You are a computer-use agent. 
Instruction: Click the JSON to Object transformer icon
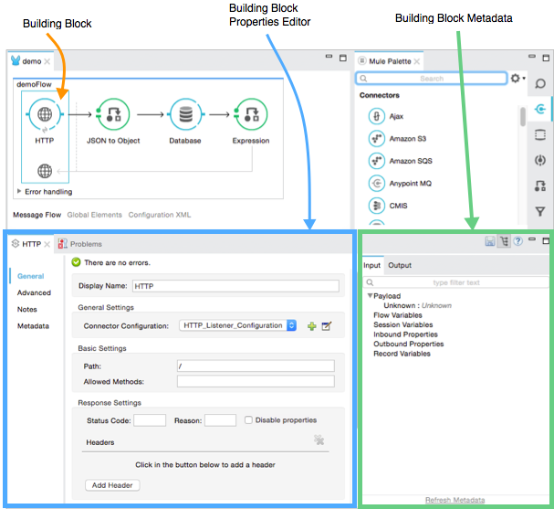[112, 115]
